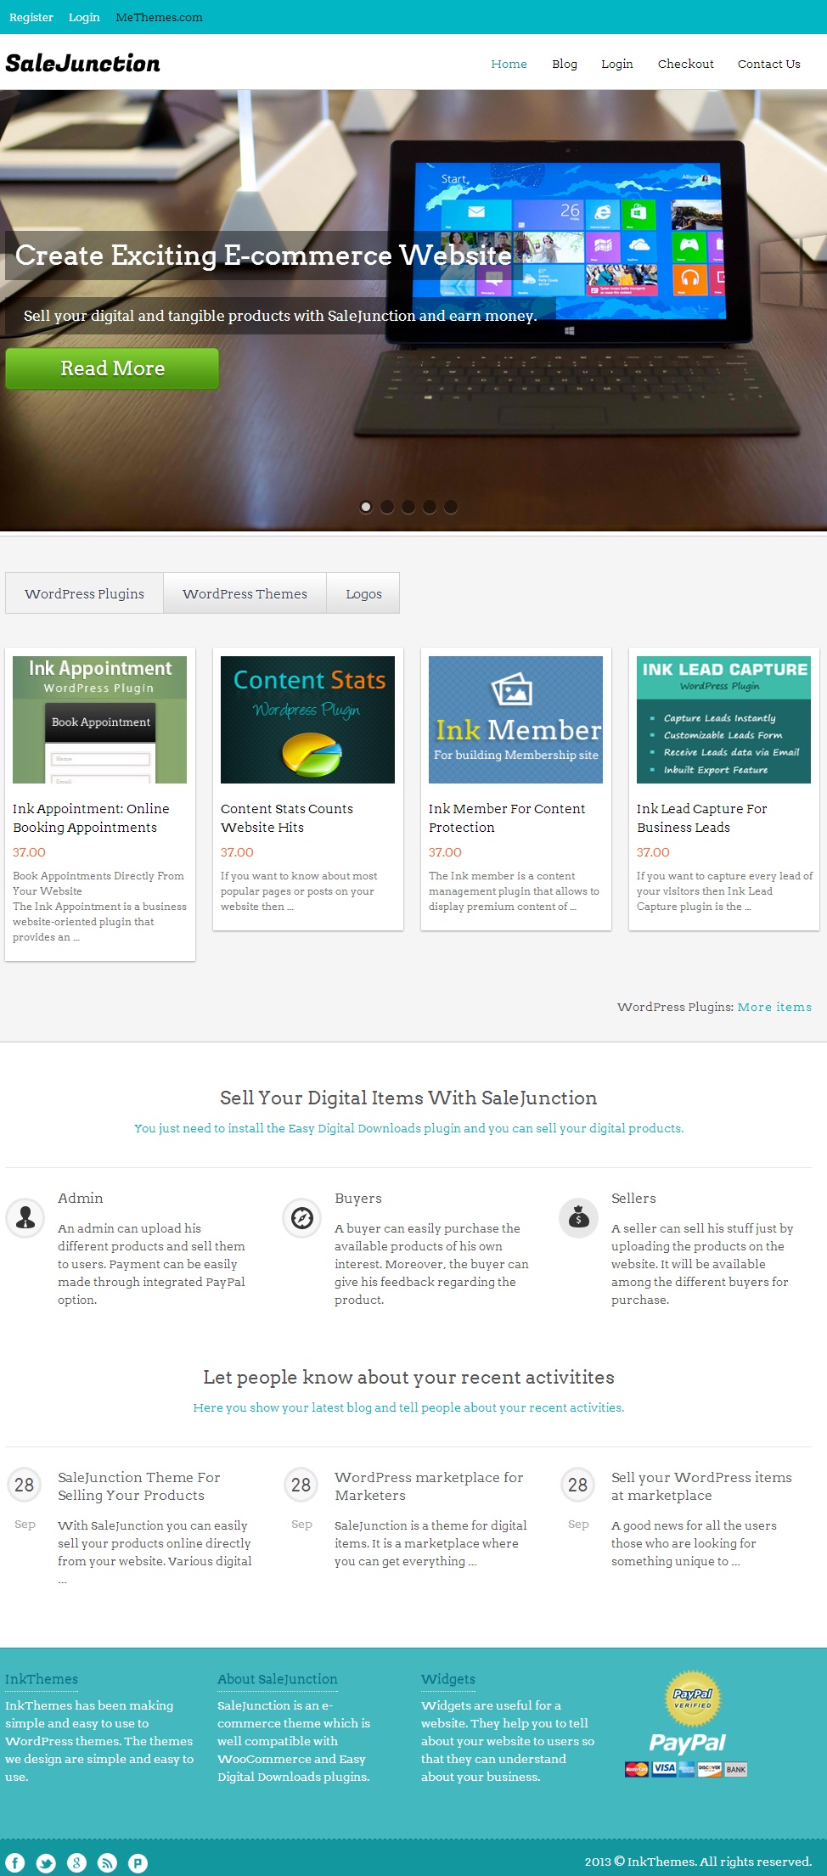Screen dimensions: 827x1876
Task: Click the Let people know about activitites heading
Action: coord(408,1377)
